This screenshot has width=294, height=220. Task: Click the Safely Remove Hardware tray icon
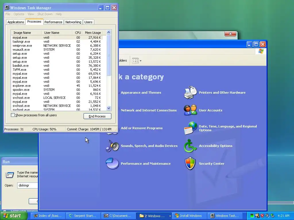click(272, 216)
